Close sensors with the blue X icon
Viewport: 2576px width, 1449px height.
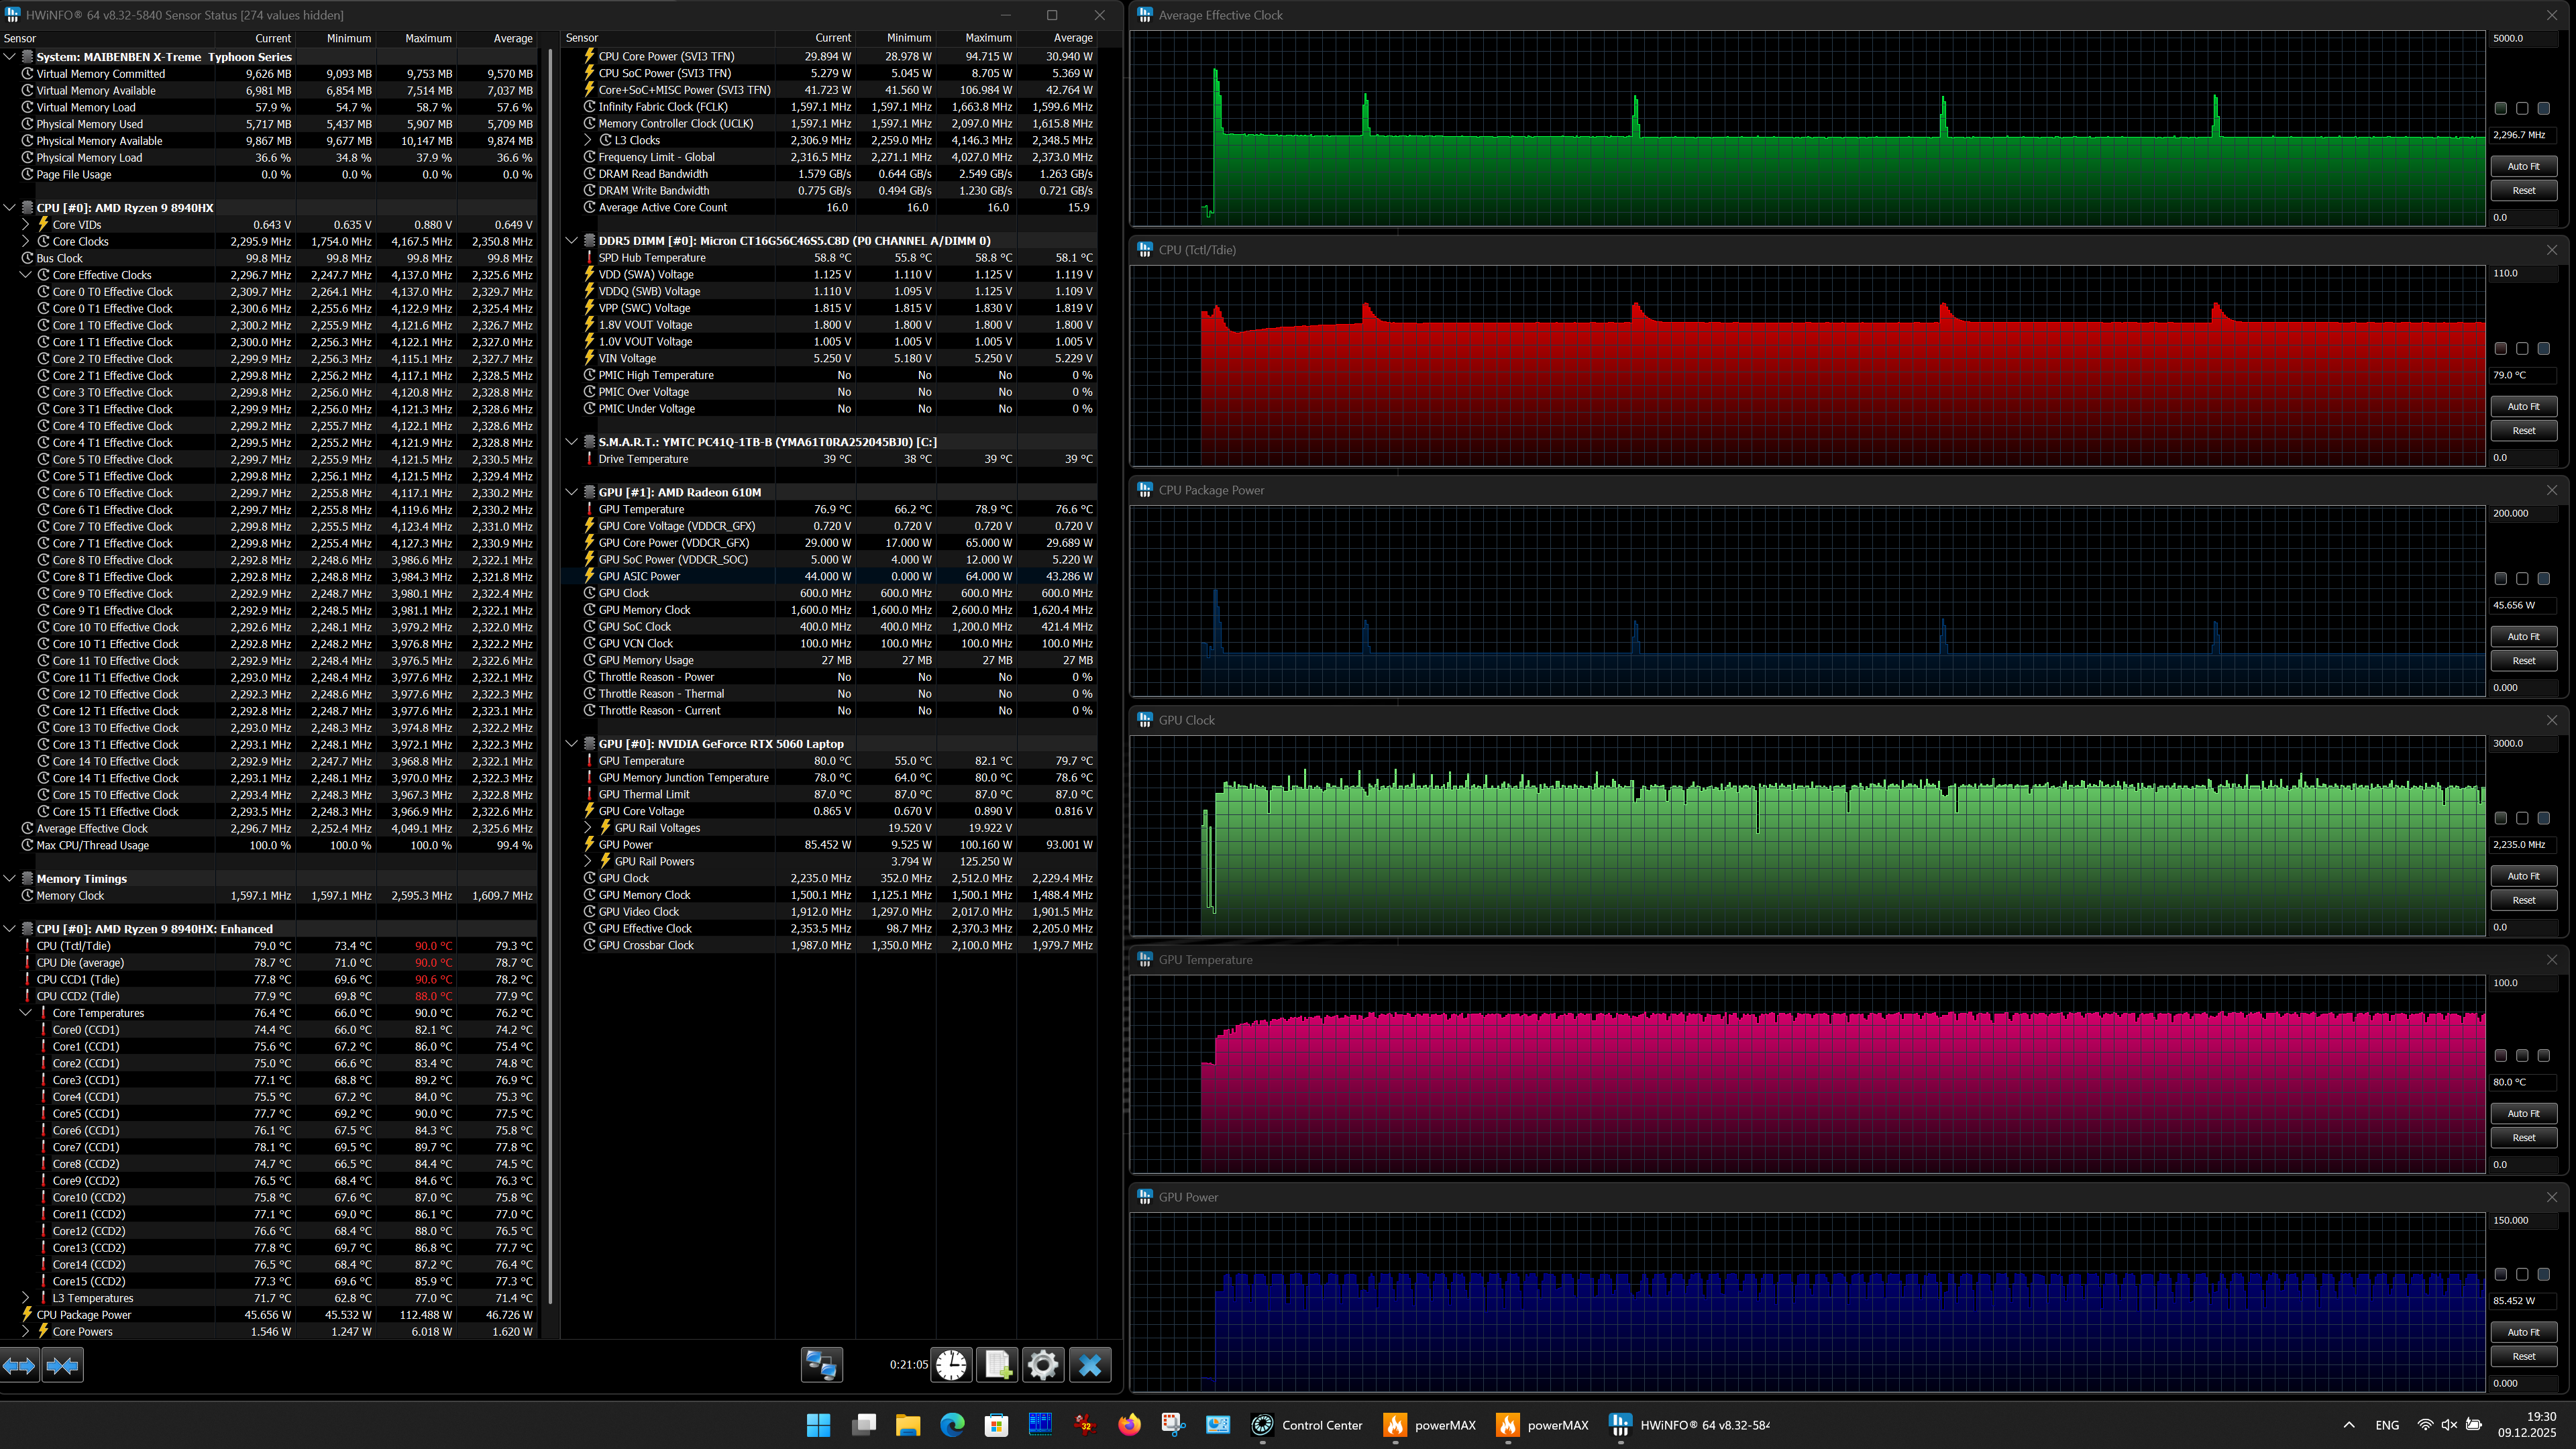[x=1090, y=1365]
